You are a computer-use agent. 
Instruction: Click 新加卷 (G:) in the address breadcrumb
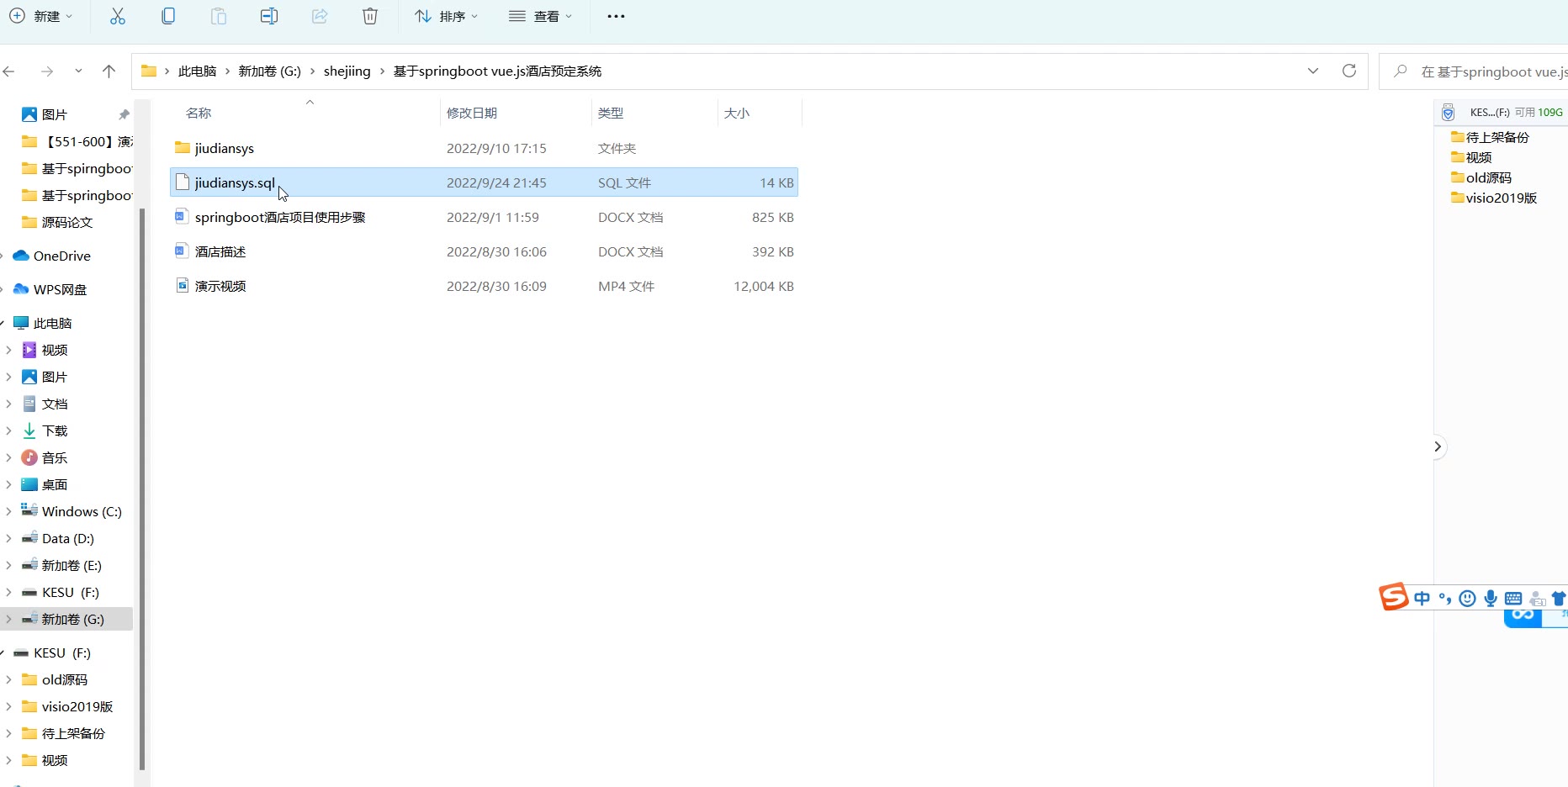click(x=269, y=71)
